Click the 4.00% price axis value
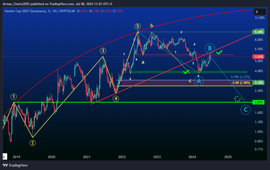The image size is (270, 170). pyautogui.click(x=259, y=71)
